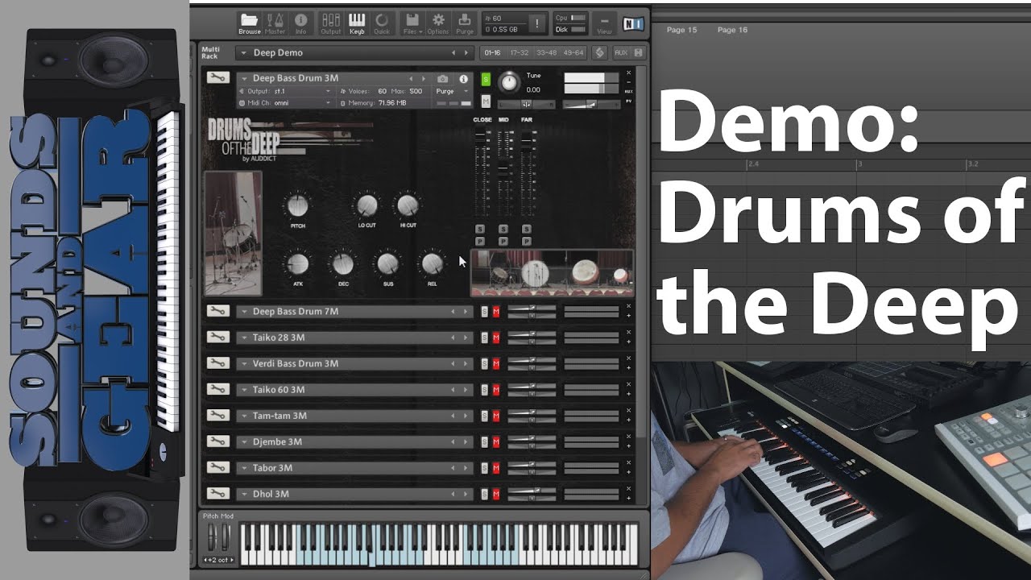Show instrument info for Deep Bass Drum 3M
1031x580 pixels.
click(463, 79)
